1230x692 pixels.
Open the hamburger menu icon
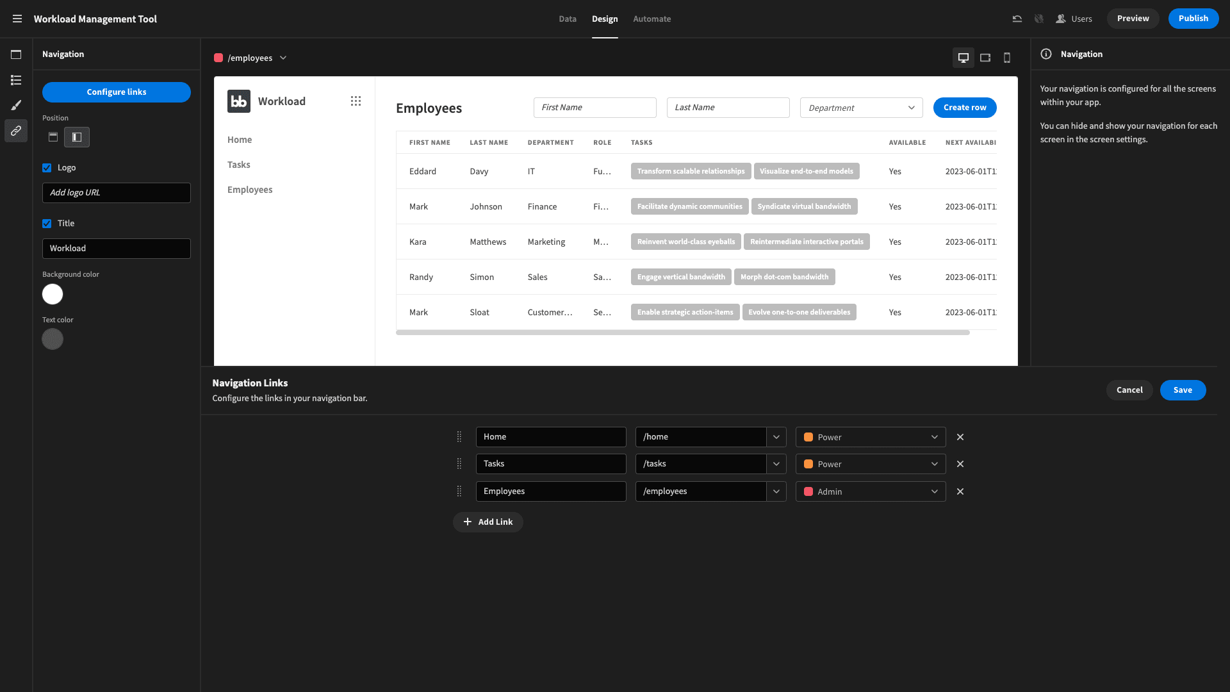pos(17,19)
